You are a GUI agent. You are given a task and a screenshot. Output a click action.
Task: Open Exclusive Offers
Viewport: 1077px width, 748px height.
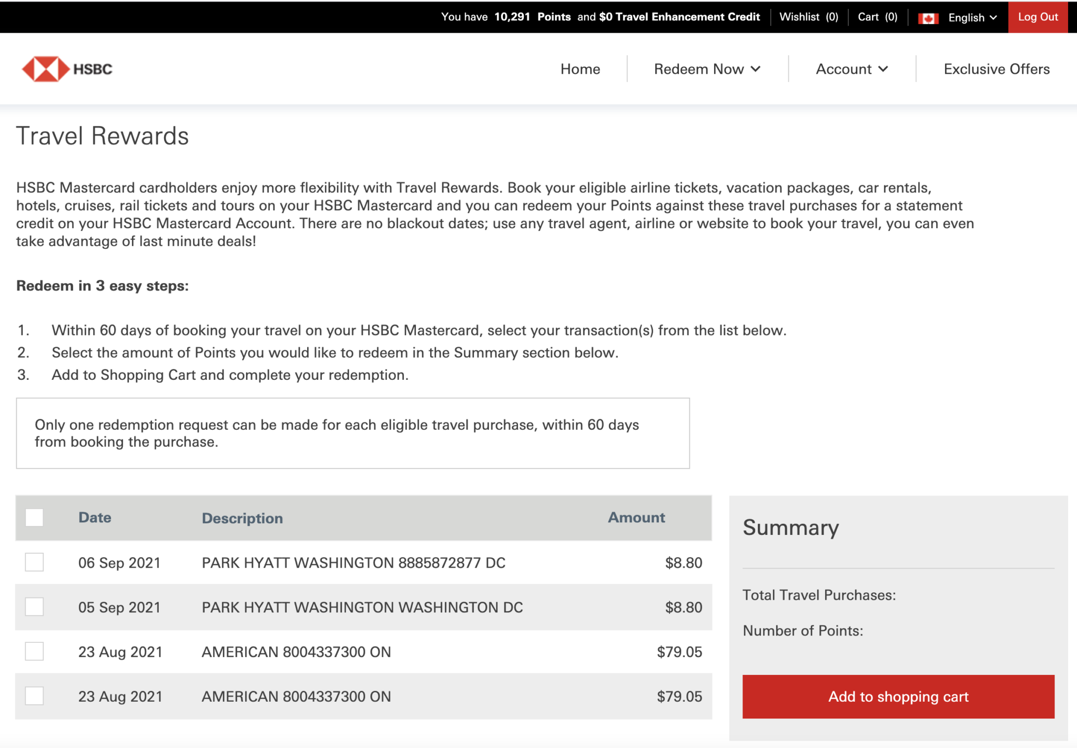[x=997, y=69]
